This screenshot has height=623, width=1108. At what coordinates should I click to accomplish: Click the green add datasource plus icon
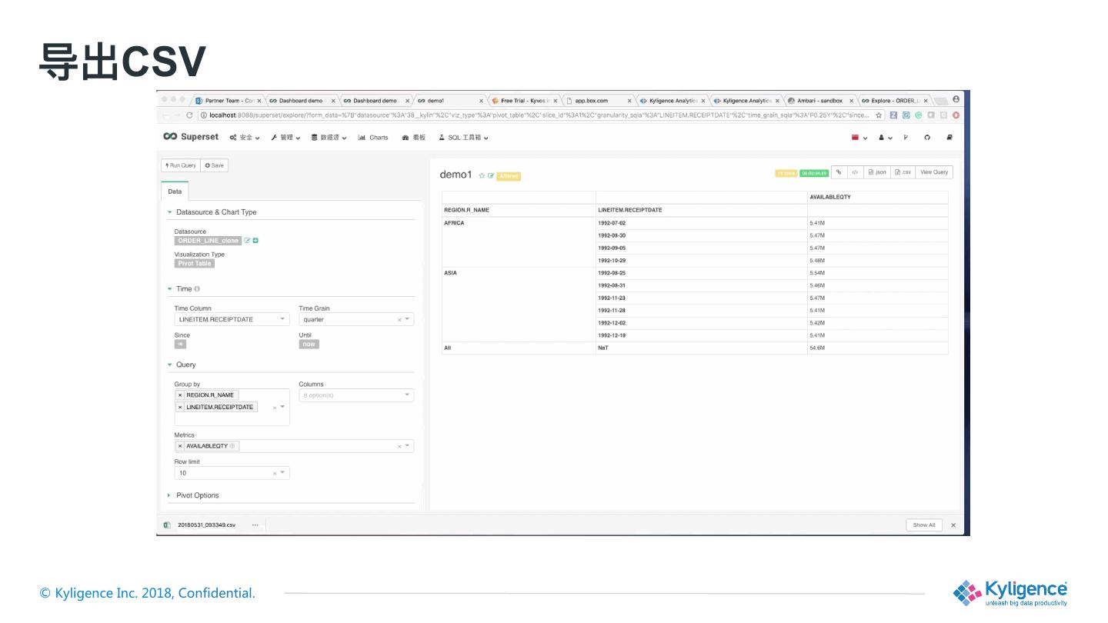(255, 241)
